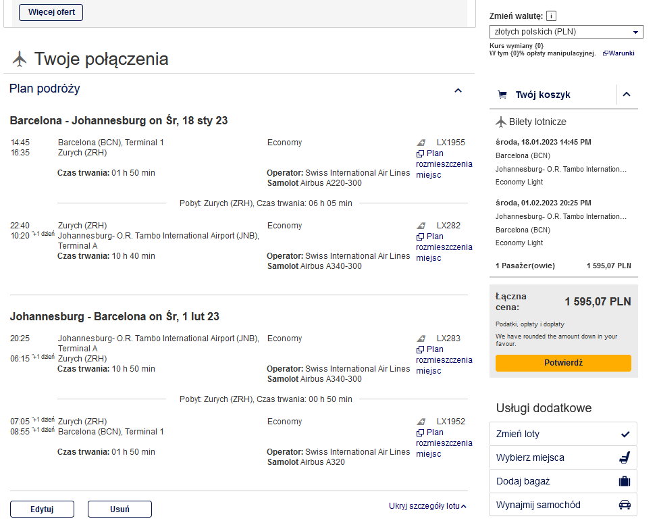The image size is (659, 525).
Task: Click the external-link icon beside Warunki
Action: [605, 53]
